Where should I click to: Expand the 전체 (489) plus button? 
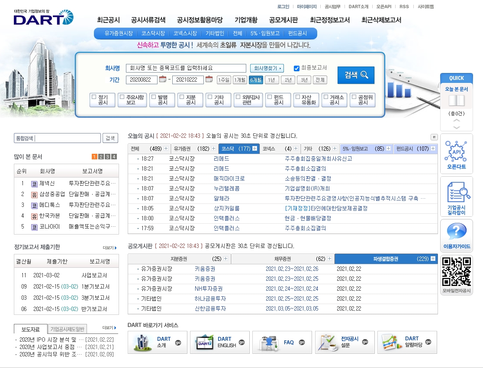(x=166, y=149)
